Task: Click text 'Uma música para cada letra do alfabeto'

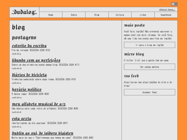Action: (34, 109)
